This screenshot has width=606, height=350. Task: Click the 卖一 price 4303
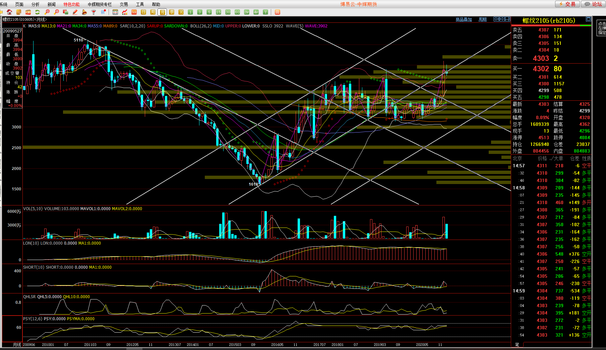tap(541, 58)
